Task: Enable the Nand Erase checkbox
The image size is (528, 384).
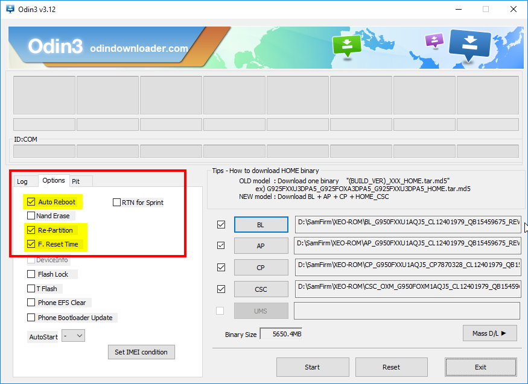Action: pyautogui.click(x=31, y=216)
